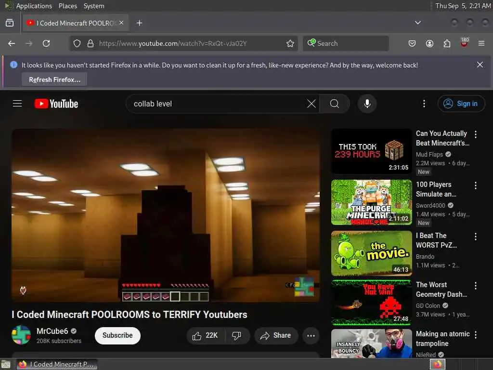
Task: Open The Worst Geometry Dash title
Action: [x=441, y=290]
